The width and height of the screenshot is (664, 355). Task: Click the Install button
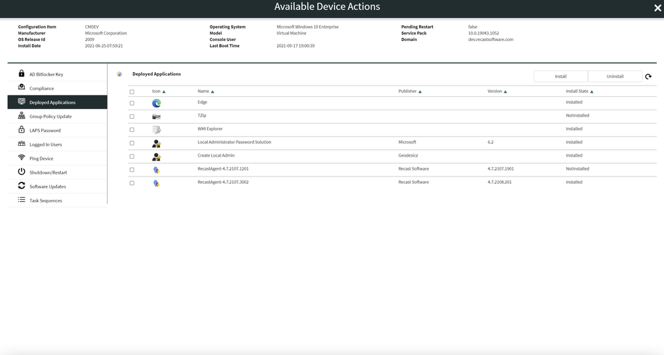(x=560, y=76)
